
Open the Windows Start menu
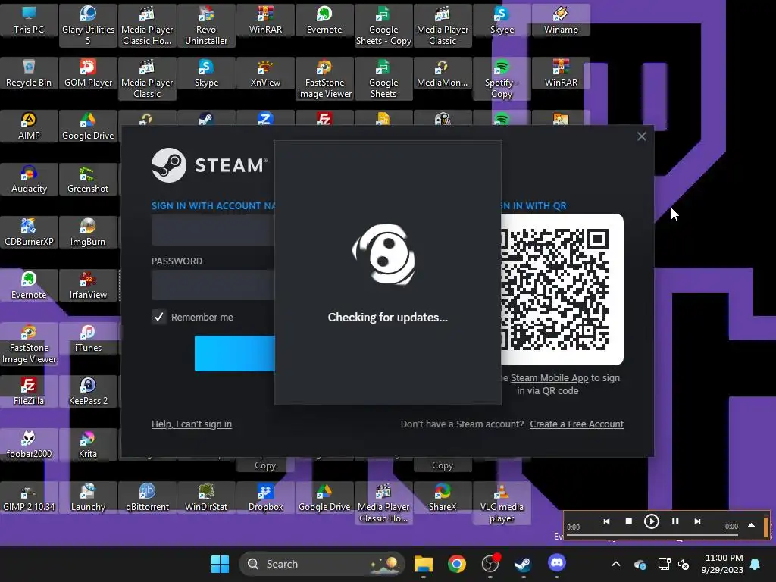(220, 564)
